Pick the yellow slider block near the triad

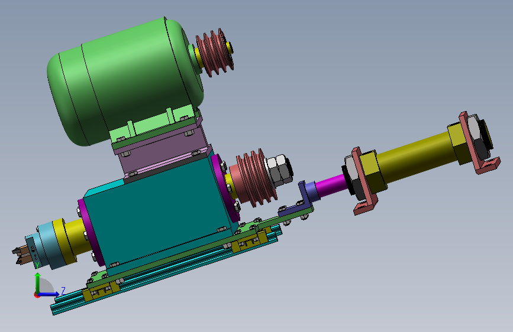click(x=101, y=290)
